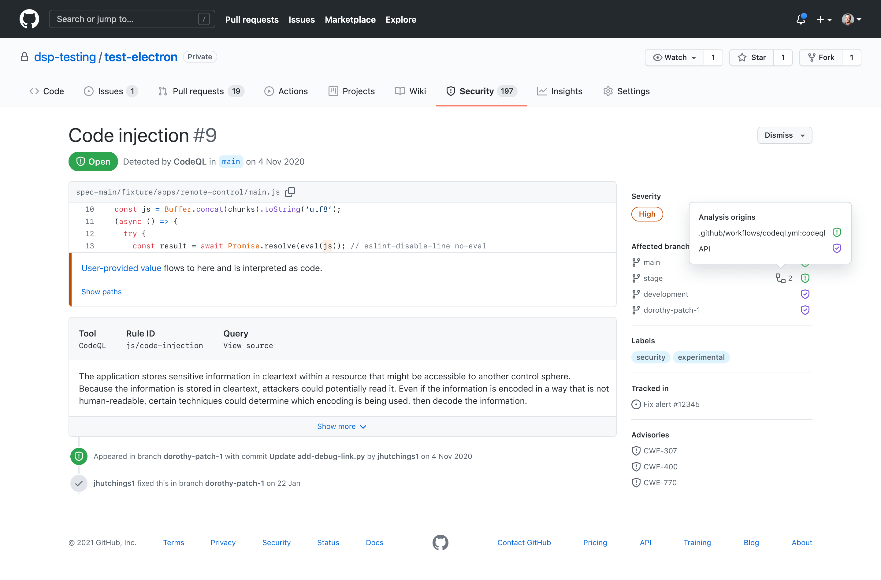This screenshot has height=580, width=881.
Task: Click shield icon for dorothy-patch-1 branch
Action: (805, 310)
